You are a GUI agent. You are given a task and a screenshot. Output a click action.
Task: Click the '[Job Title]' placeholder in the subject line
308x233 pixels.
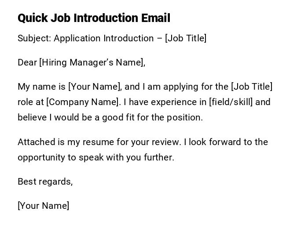coord(186,38)
